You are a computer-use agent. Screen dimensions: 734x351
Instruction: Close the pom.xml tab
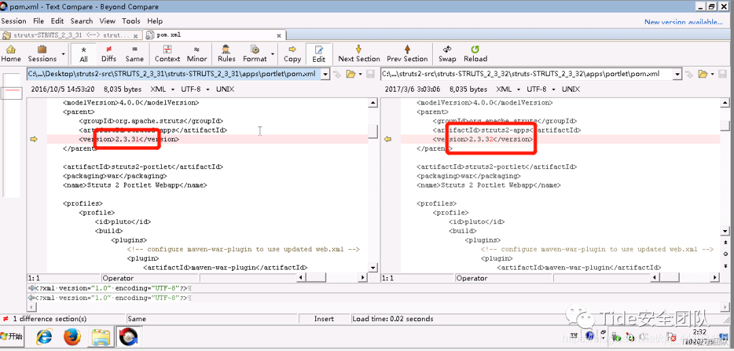[x=279, y=35]
